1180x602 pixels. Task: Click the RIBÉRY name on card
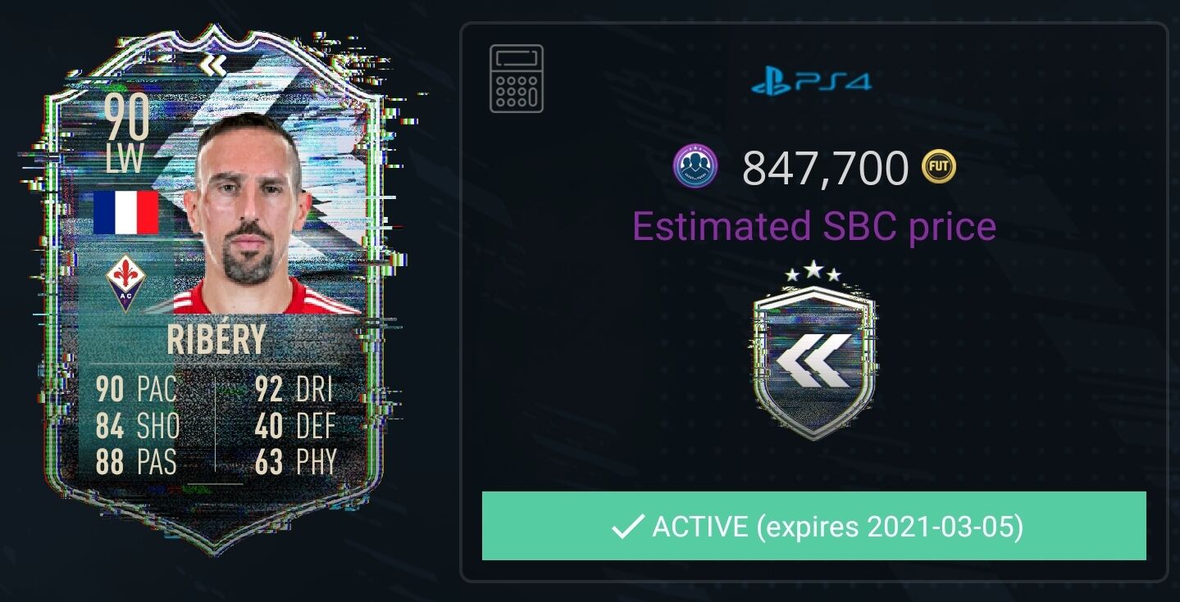(x=216, y=339)
